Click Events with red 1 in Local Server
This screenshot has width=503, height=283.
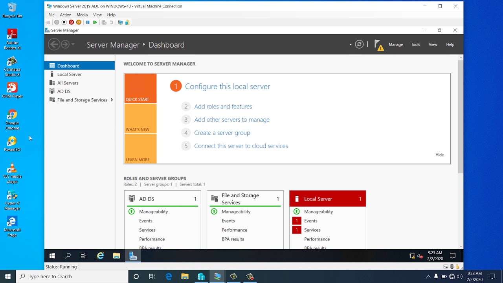310,221
